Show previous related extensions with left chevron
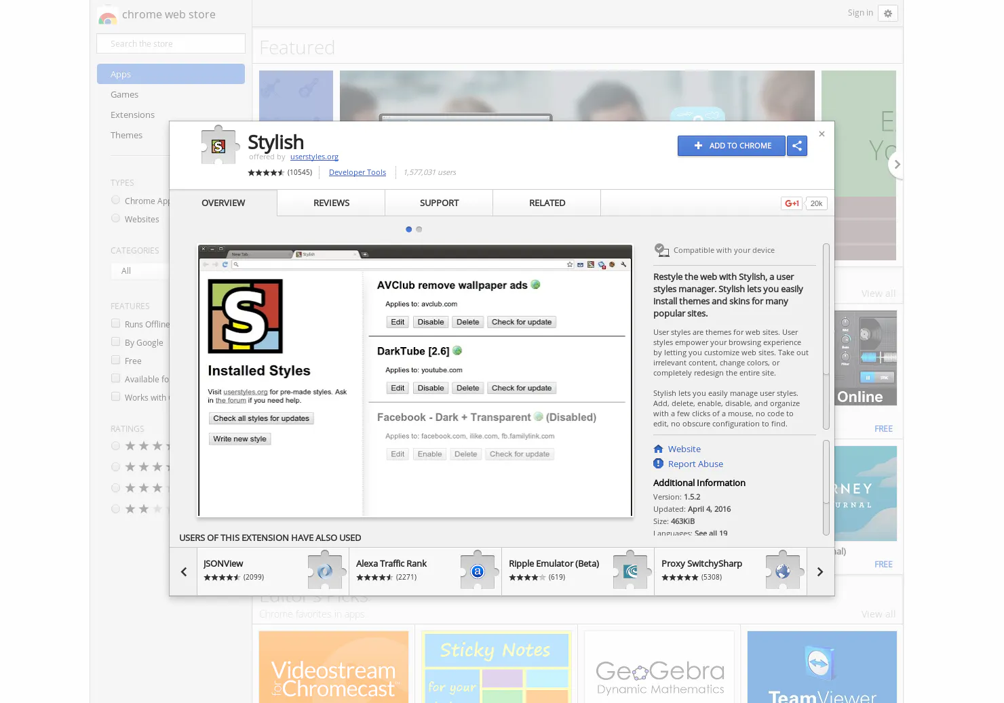The image size is (1004, 703). 184,572
